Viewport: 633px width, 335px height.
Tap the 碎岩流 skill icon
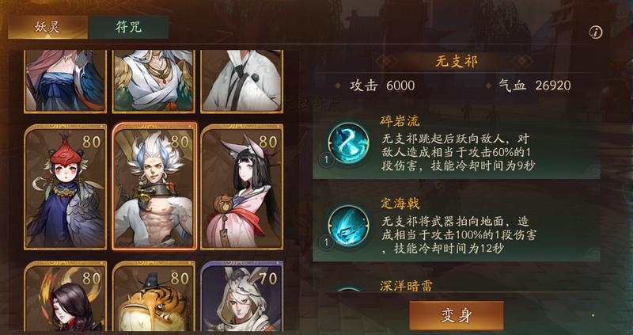click(x=348, y=143)
